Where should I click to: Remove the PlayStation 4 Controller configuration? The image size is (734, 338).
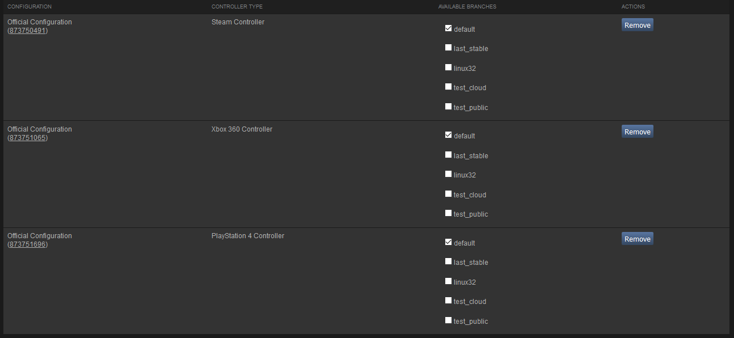pyautogui.click(x=638, y=239)
